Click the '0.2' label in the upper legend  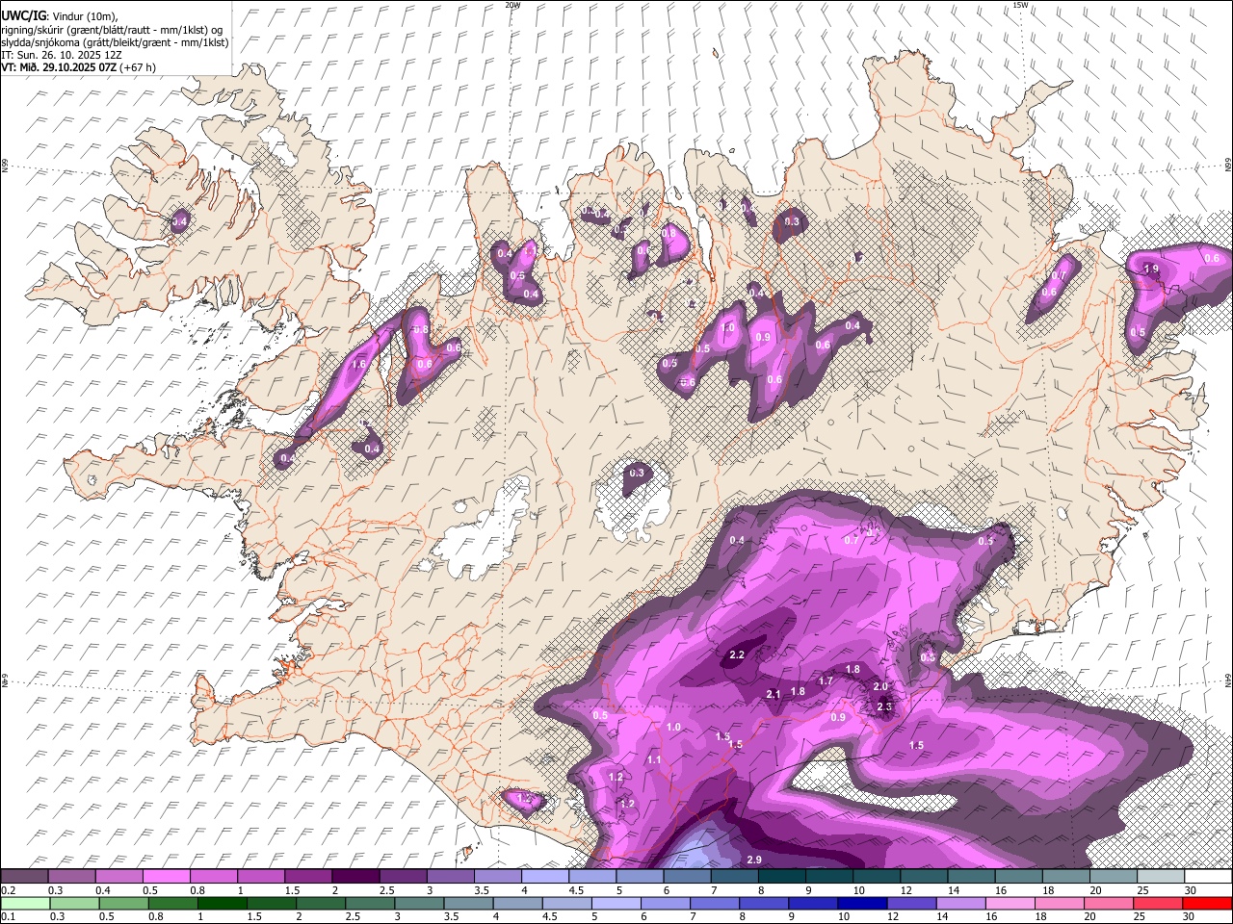point(7,890)
